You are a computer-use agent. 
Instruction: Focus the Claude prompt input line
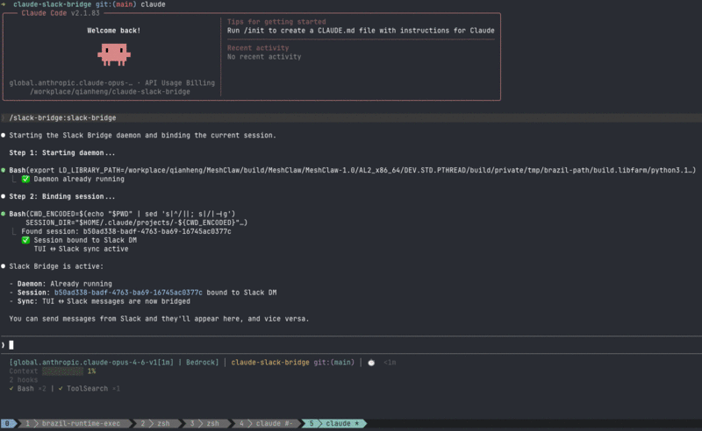coord(351,344)
